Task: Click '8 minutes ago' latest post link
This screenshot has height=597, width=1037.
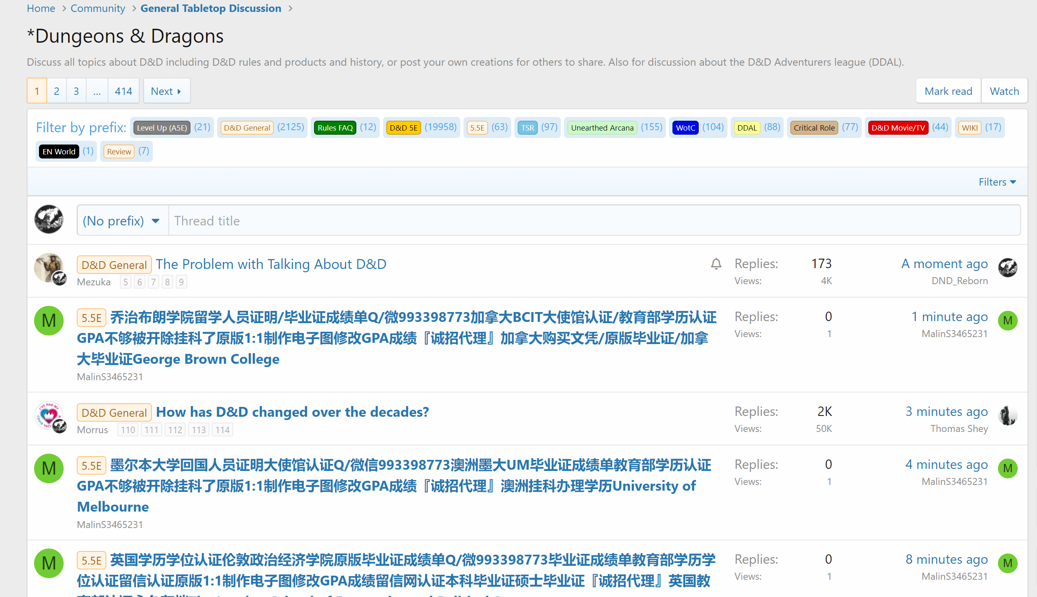Action: tap(947, 559)
